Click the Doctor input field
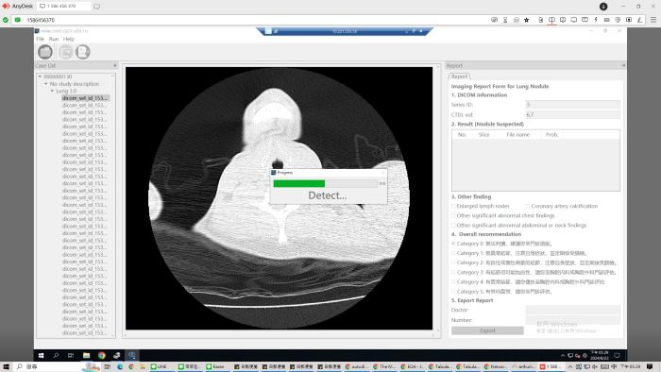 572,310
